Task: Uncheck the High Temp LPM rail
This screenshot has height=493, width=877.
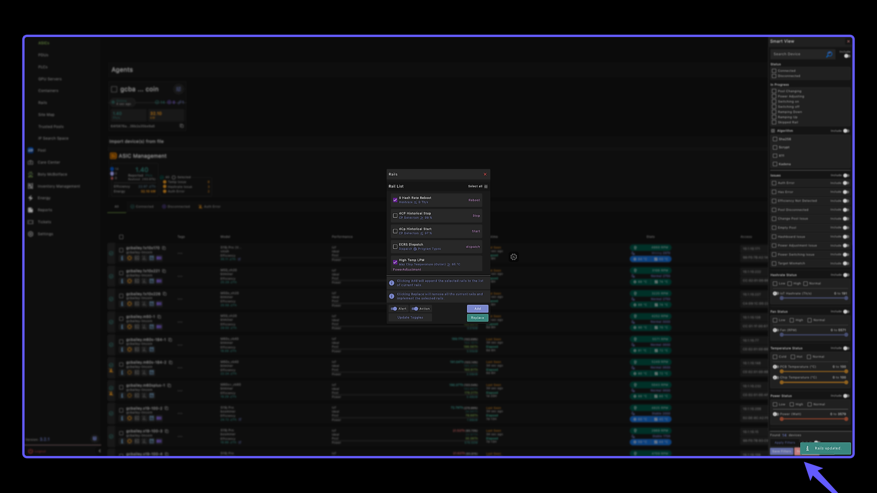Action: point(395,262)
